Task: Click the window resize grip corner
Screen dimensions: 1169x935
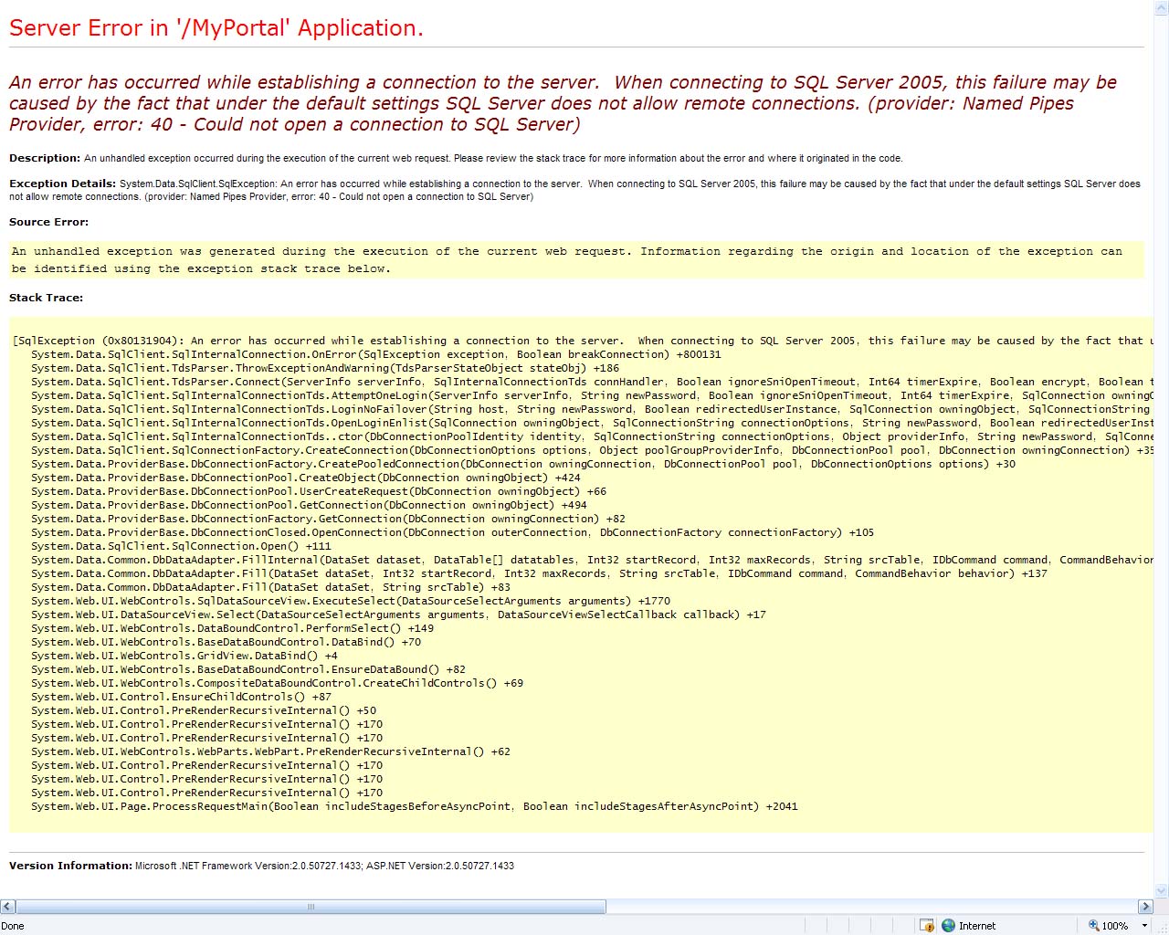Action: coord(1162,927)
